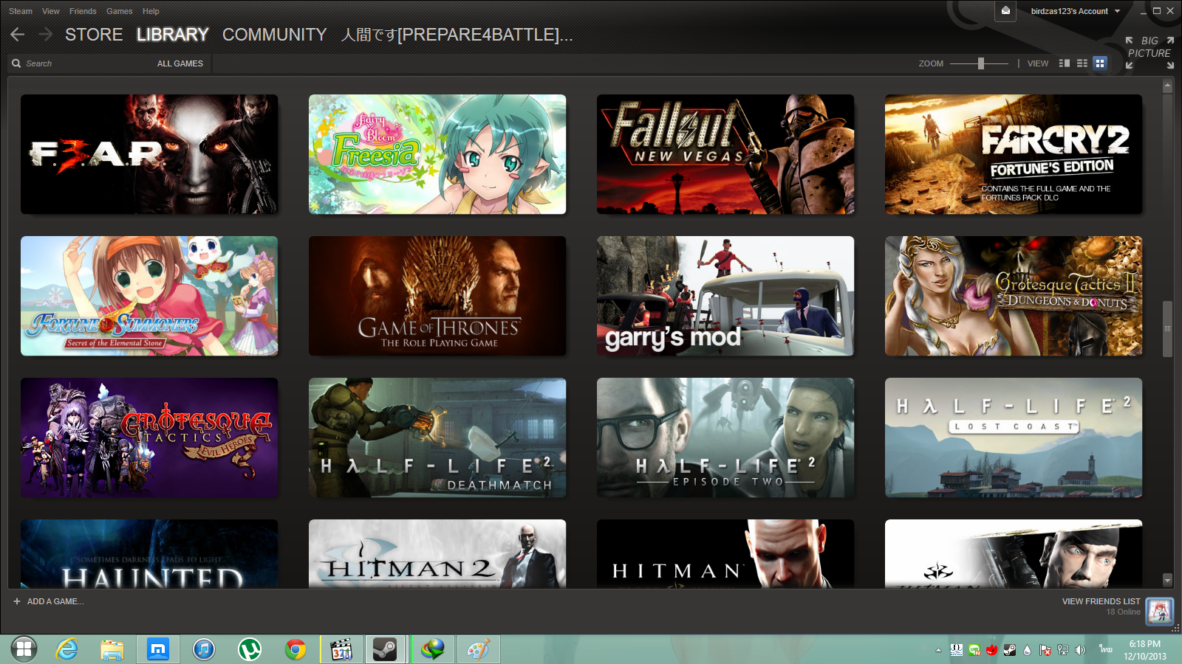Image resolution: width=1182 pixels, height=664 pixels.
Task: Select Half-Life 2 Episode Two tile
Action: 725,438
